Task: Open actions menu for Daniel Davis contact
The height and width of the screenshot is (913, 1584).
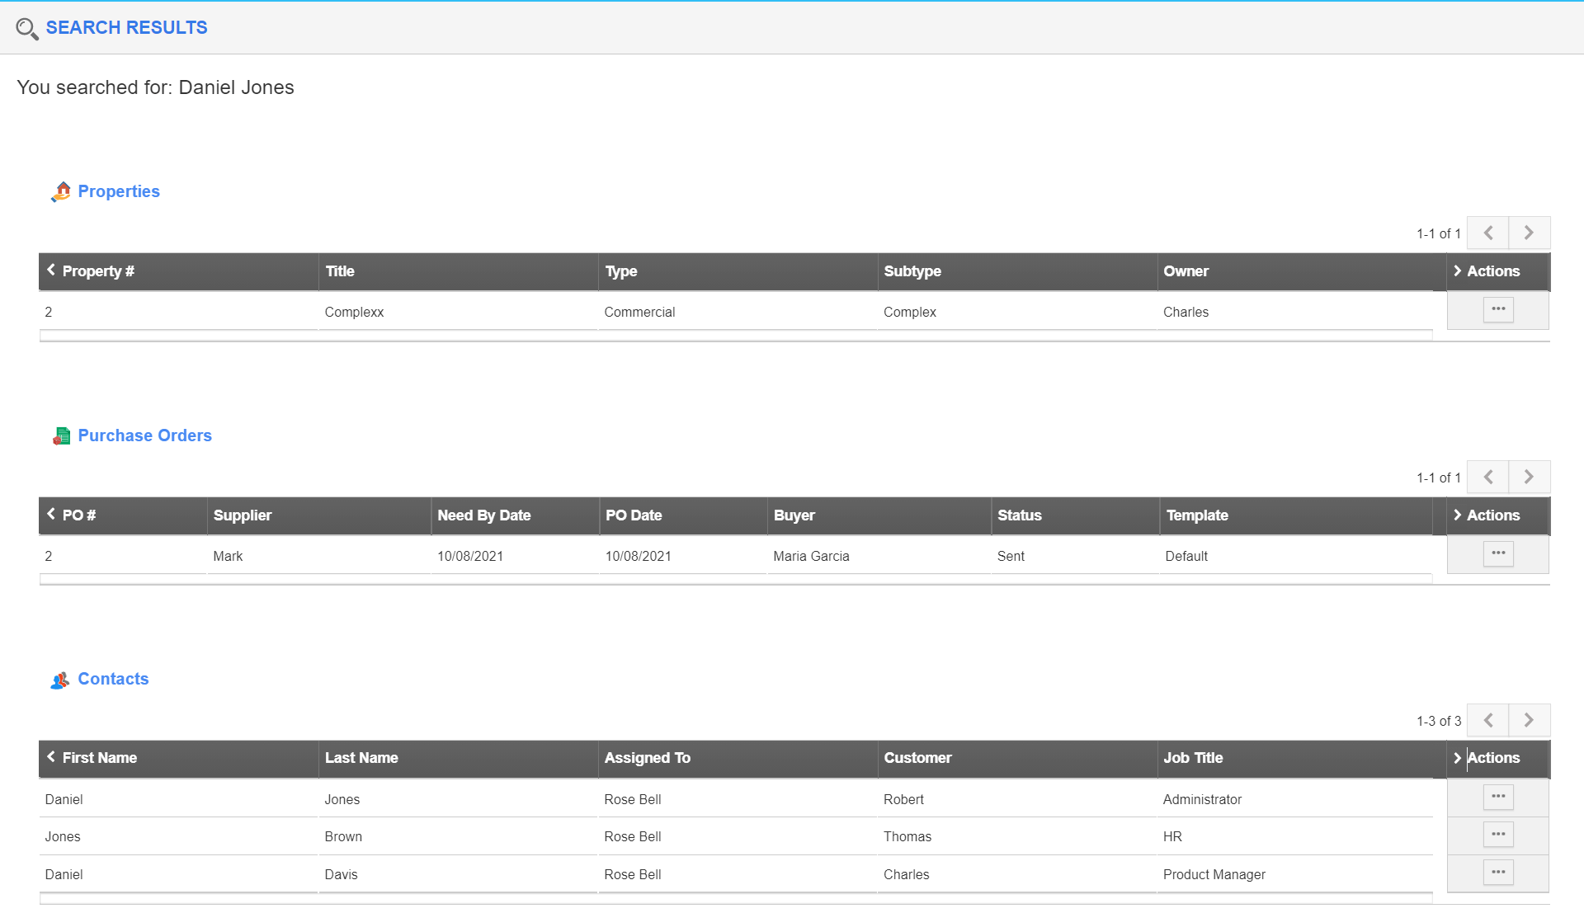Action: click(x=1497, y=873)
